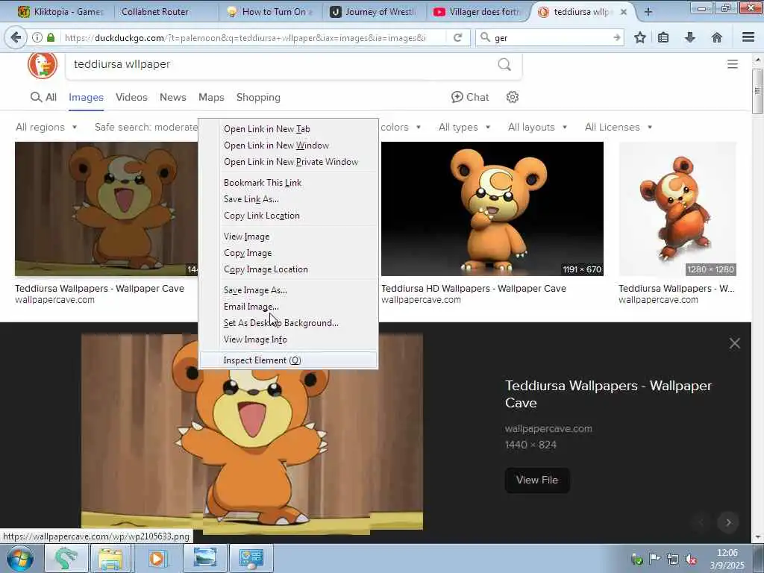
Task: Select Copy Link Location
Action: (289, 216)
